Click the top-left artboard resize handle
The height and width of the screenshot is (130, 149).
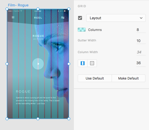click(7, 9)
